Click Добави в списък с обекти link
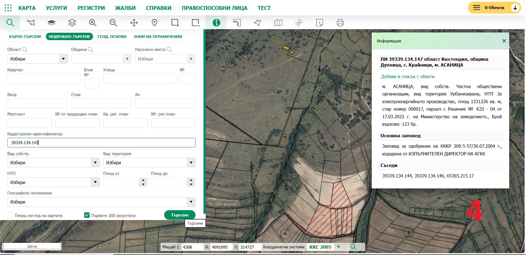The image size is (526, 255). coord(408,76)
